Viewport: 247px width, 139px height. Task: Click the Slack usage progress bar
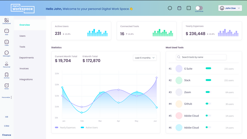click(208, 80)
